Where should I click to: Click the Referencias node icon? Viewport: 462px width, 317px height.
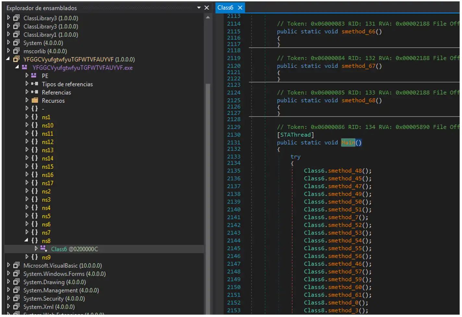click(x=35, y=92)
